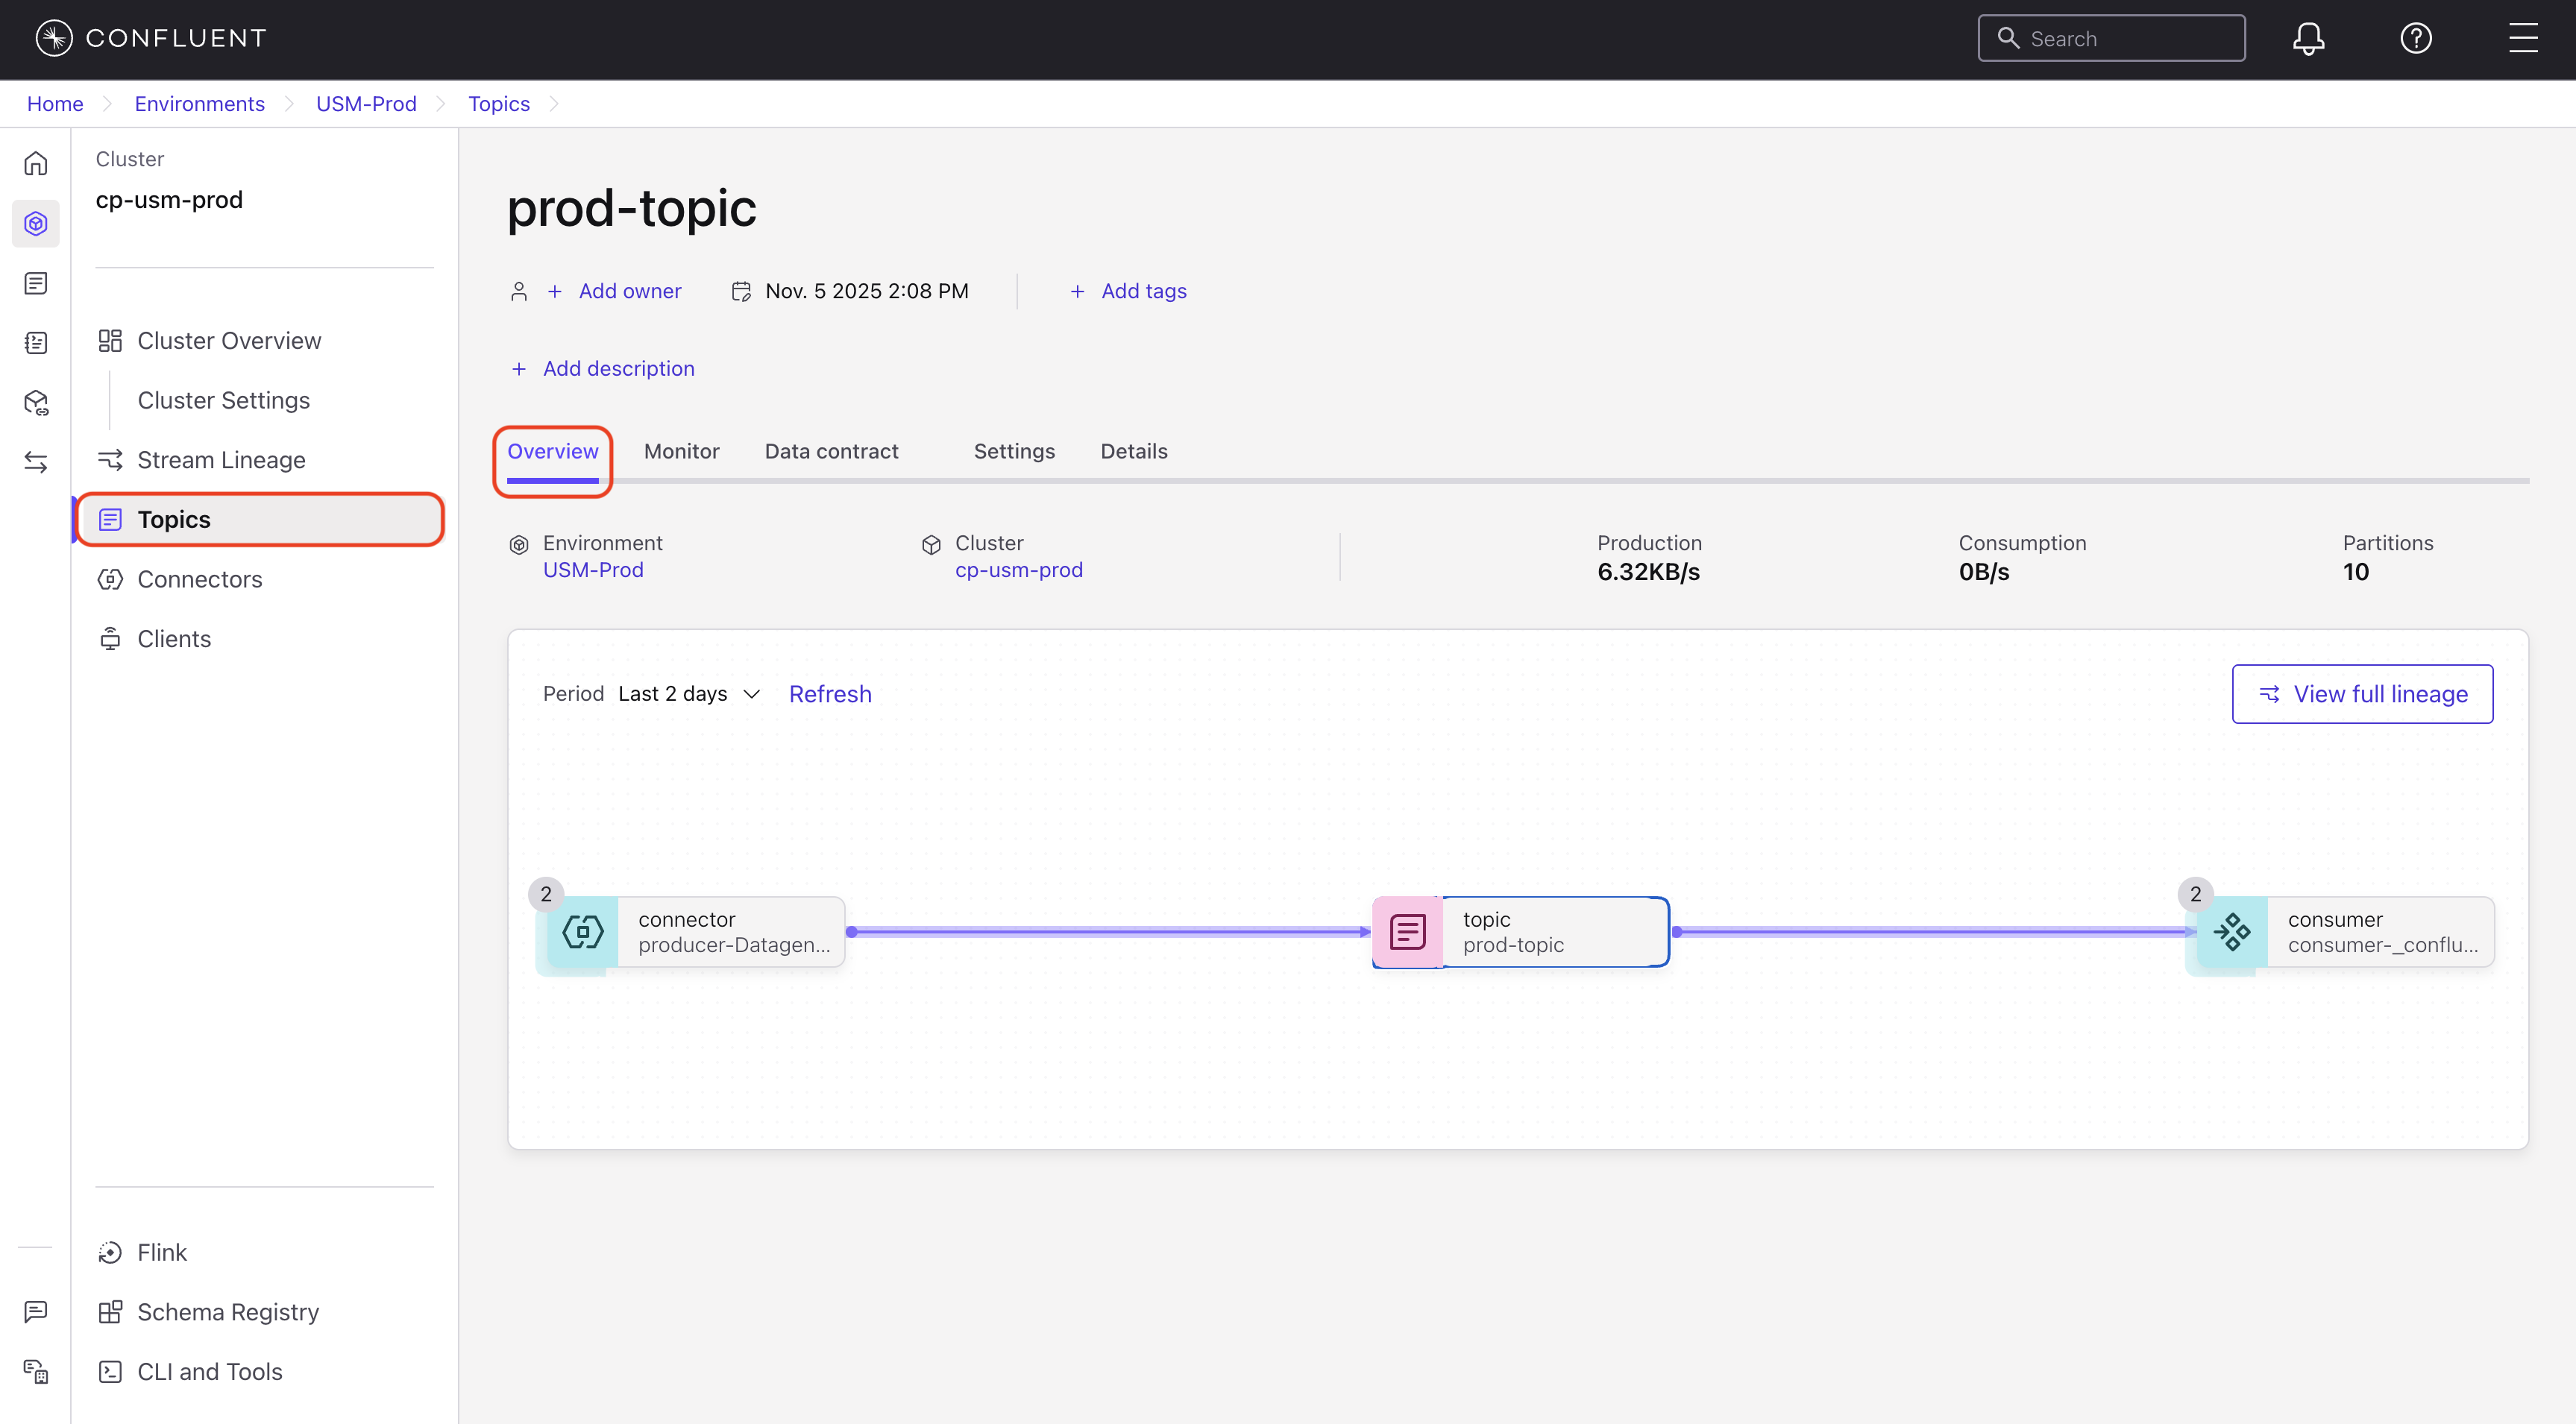Click the feedback chat icon in left rail
Screen dimensions: 2576x1424
(36, 1311)
